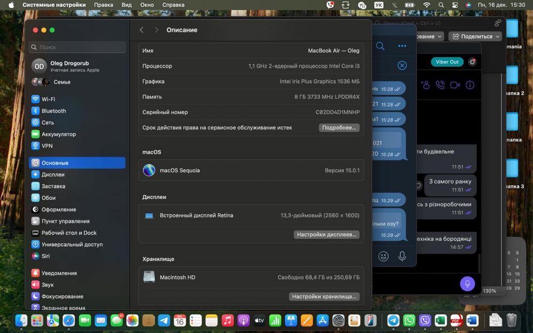Click Настройки дисплеев… button
This screenshot has width=533, height=333.
326,234
